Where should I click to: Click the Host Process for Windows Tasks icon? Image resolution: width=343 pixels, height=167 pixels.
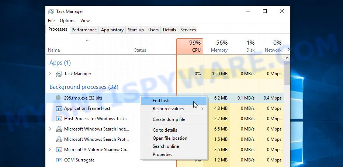pyautogui.click(x=59, y=119)
